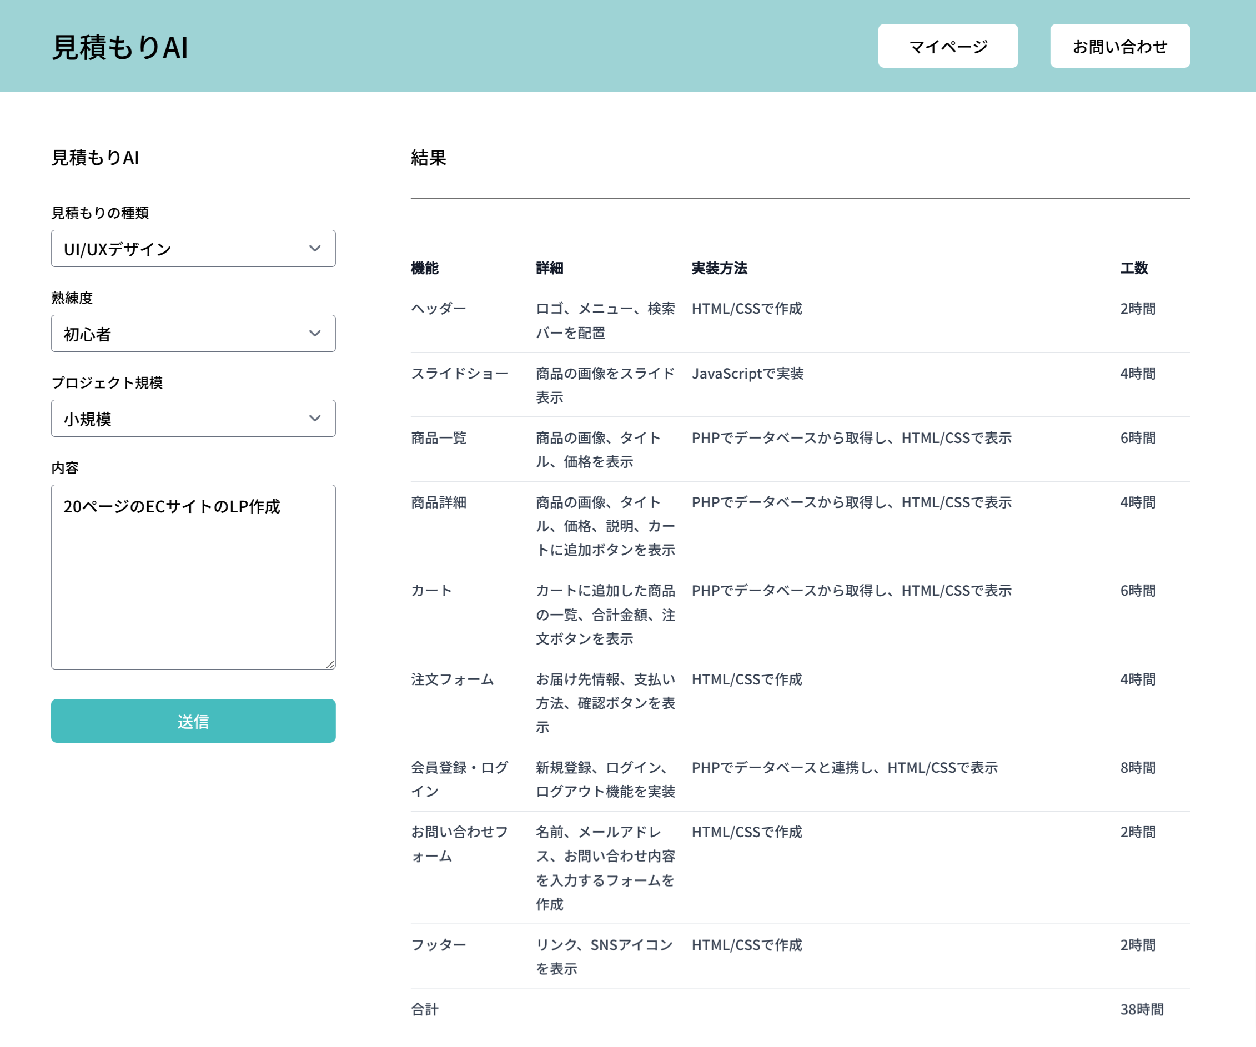Open the 見積もりの種類 dropdown

(193, 249)
